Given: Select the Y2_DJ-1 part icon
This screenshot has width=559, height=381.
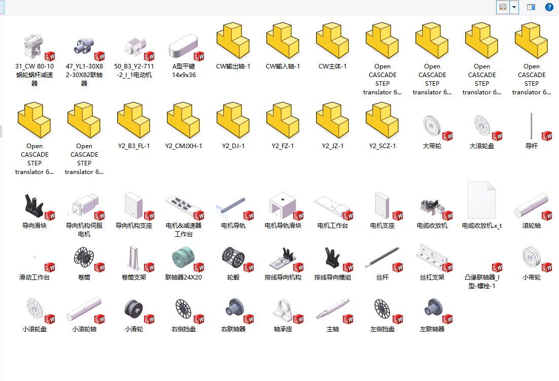Looking at the screenshot, I should pyautogui.click(x=233, y=120).
